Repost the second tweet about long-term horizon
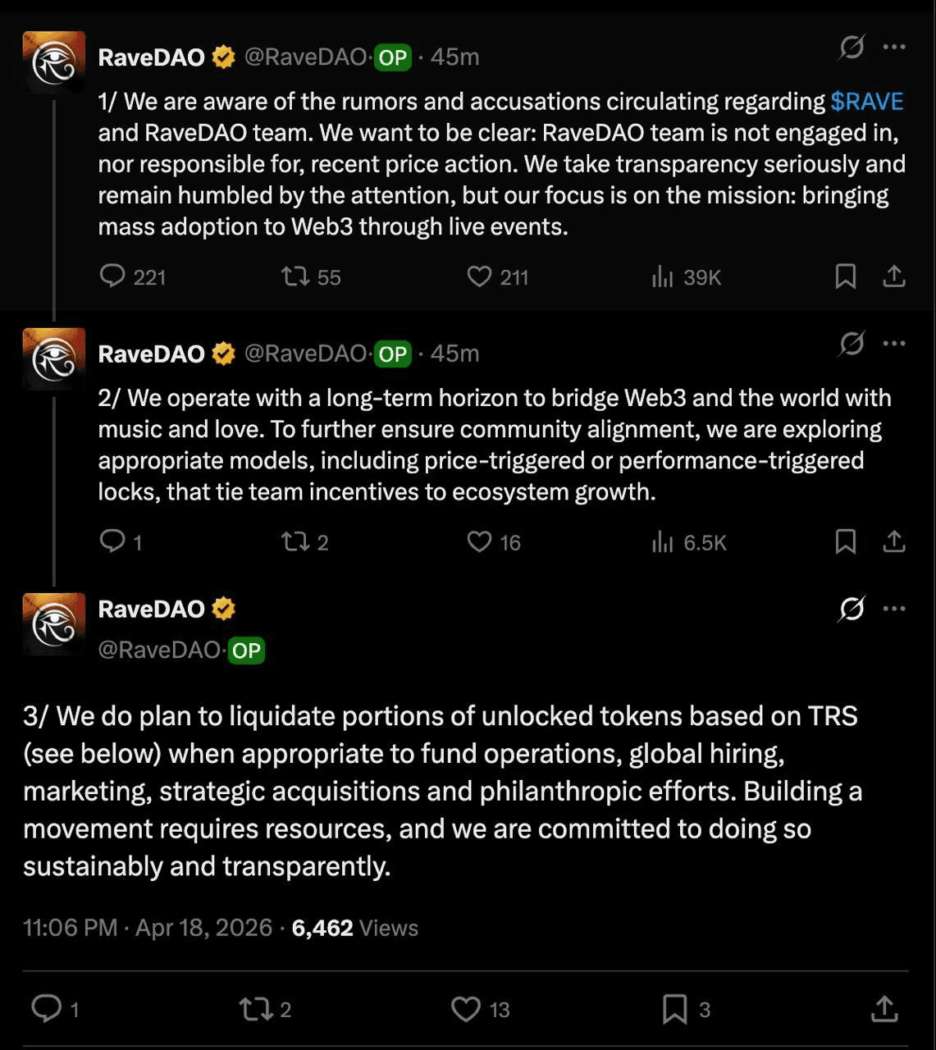Image resolution: width=936 pixels, height=1050 pixels. tap(295, 541)
